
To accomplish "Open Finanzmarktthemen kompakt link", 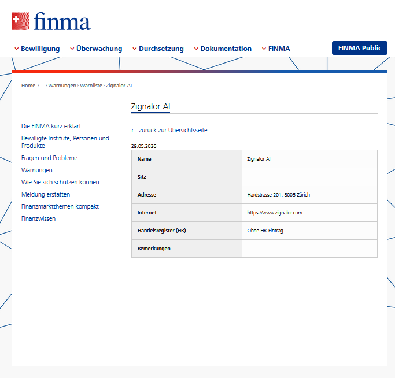I will 60,206.
